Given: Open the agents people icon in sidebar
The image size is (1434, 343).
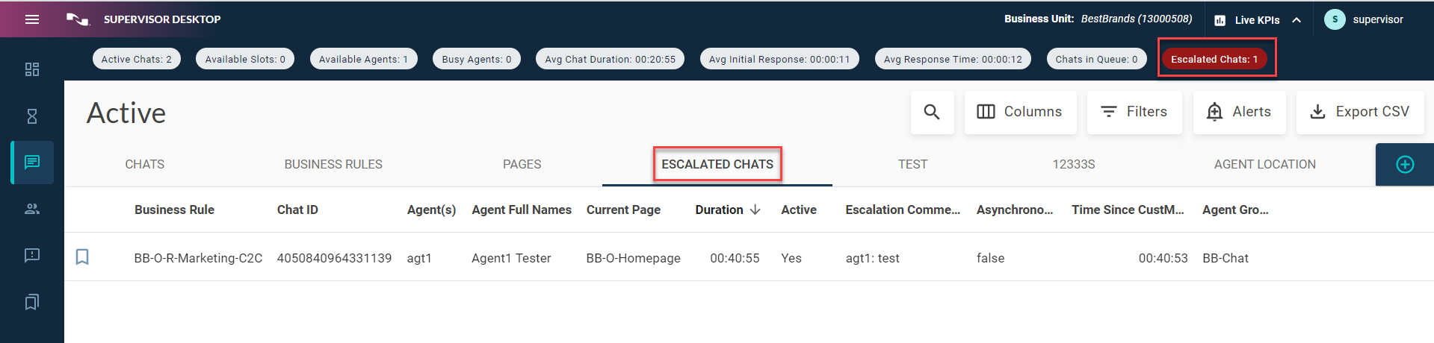Looking at the screenshot, I should click(x=32, y=209).
